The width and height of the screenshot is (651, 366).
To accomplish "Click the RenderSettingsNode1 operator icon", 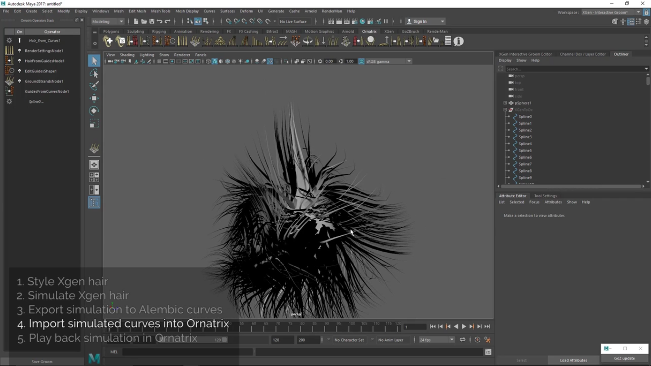I will (9, 51).
